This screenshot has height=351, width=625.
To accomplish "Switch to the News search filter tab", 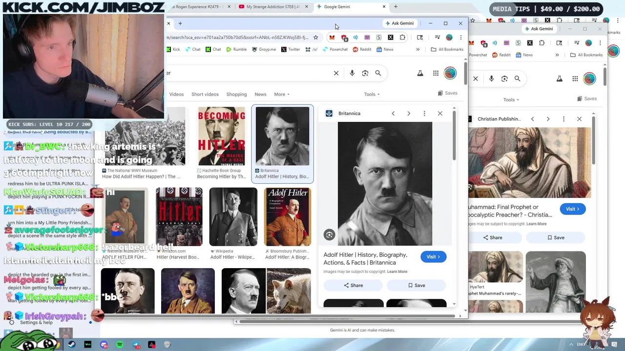I will pos(260,94).
